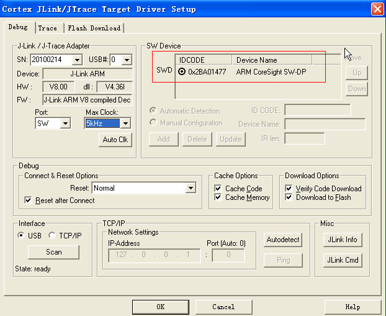Click the IP-Address field
386x316 pixels.
[155, 255]
